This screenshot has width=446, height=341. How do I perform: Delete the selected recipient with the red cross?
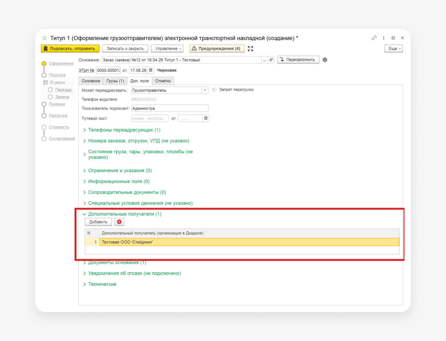[119, 222]
